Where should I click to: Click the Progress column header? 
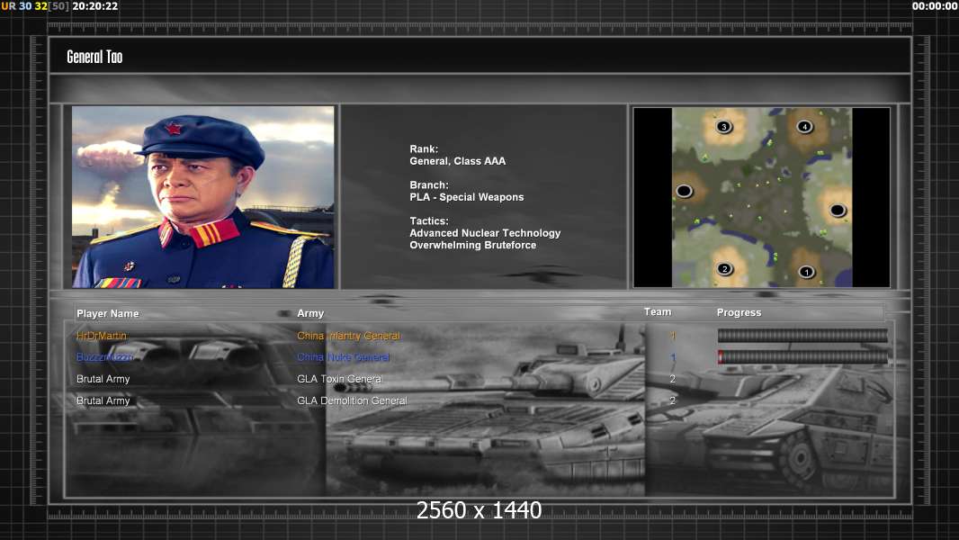pos(739,312)
